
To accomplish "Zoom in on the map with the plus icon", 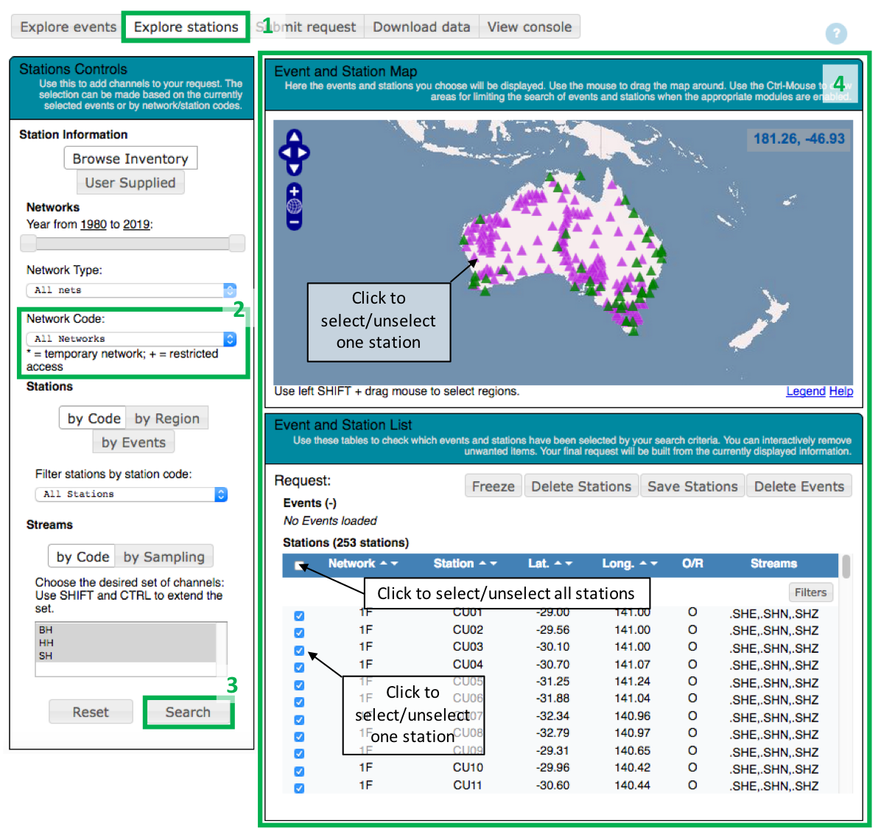I will [x=294, y=190].
